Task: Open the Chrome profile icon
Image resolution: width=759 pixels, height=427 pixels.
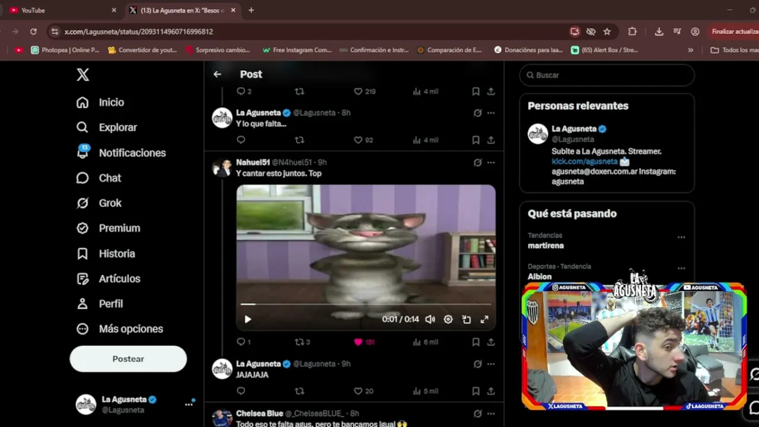Action: click(695, 31)
